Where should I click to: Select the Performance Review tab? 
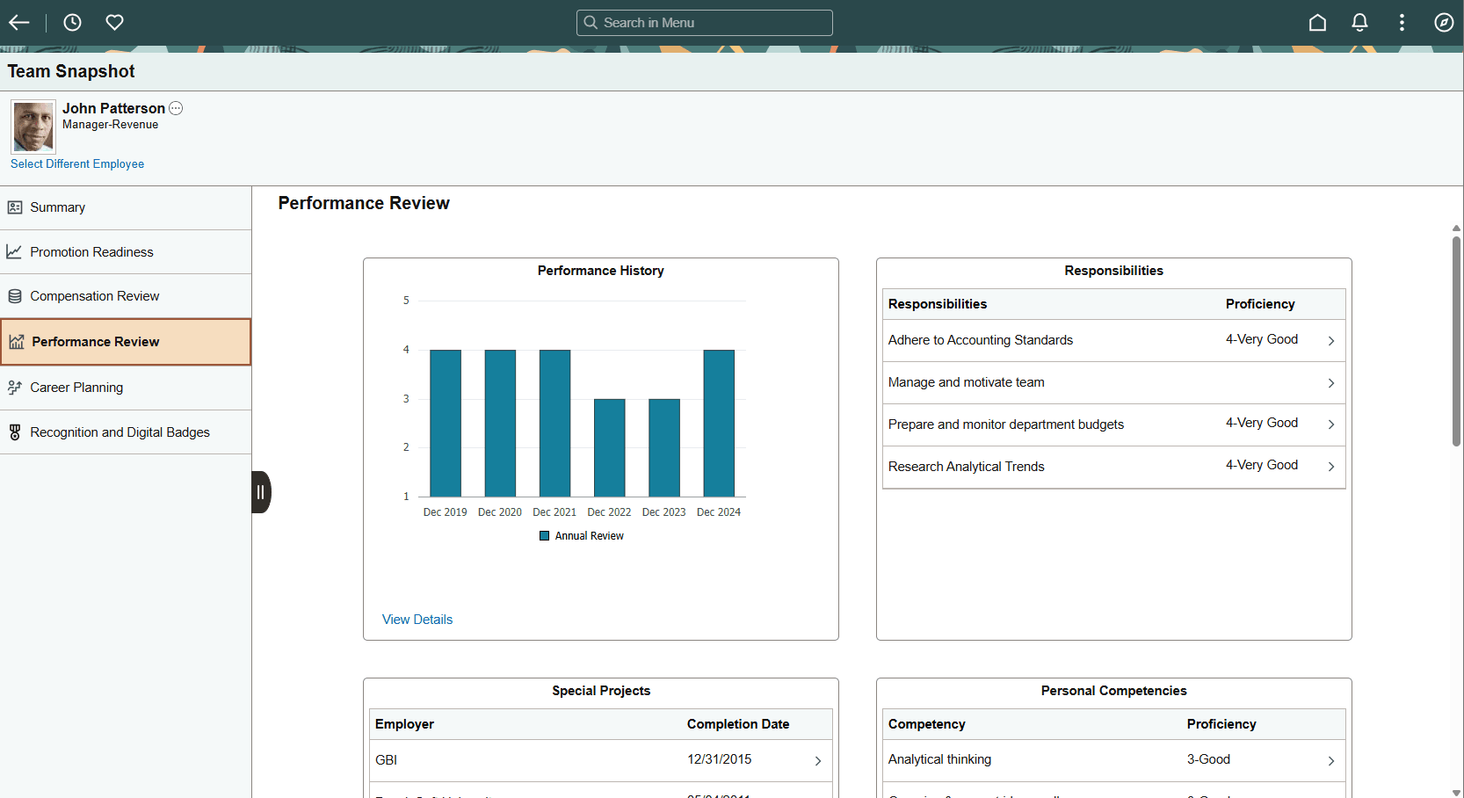point(126,342)
